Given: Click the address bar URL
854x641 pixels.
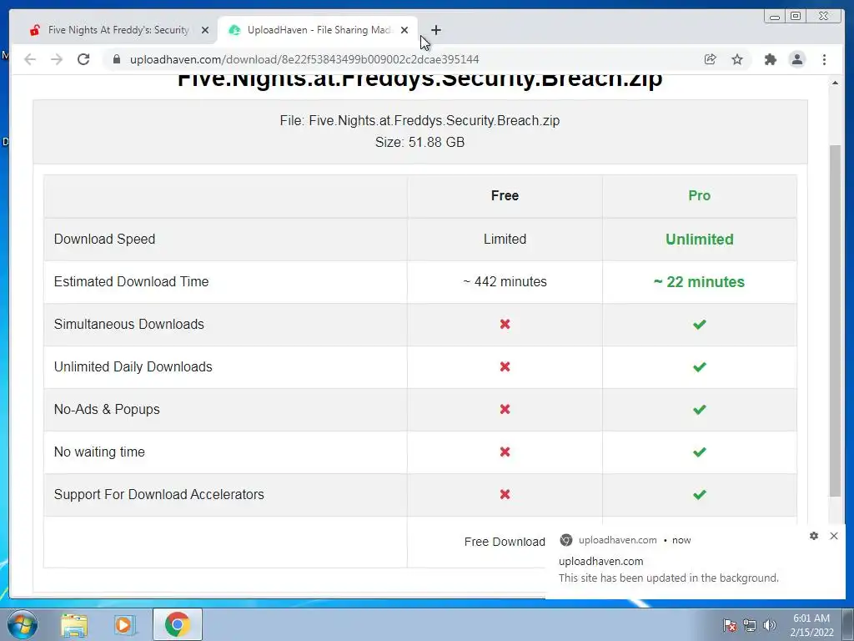Looking at the screenshot, I should tap(304, 59).
